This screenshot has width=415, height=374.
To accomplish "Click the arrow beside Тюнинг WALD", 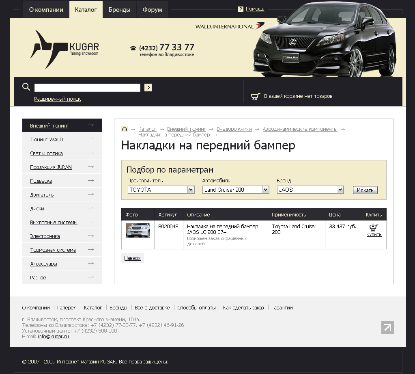I will tap(91, 139).
